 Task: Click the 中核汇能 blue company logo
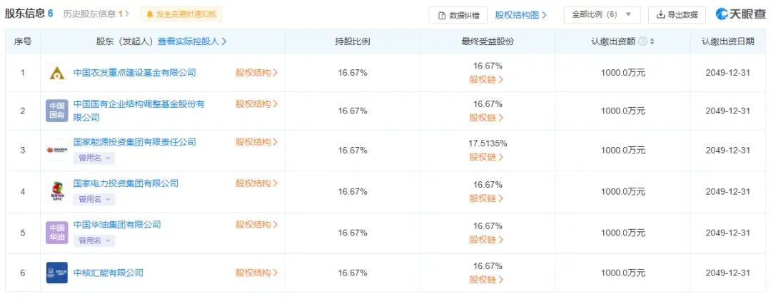pyautogui.click(x=57, y=273)
